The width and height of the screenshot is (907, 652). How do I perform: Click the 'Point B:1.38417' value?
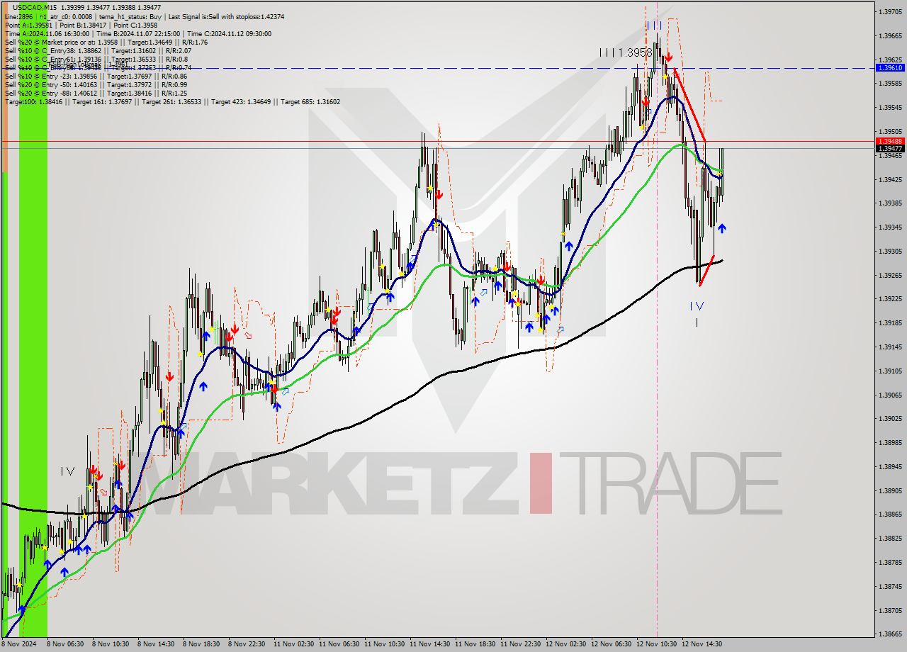(x=84, y=25)
